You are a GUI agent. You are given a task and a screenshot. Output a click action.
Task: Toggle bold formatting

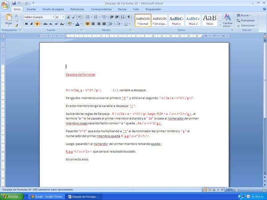pyautogui.click(x=26, y=24)
